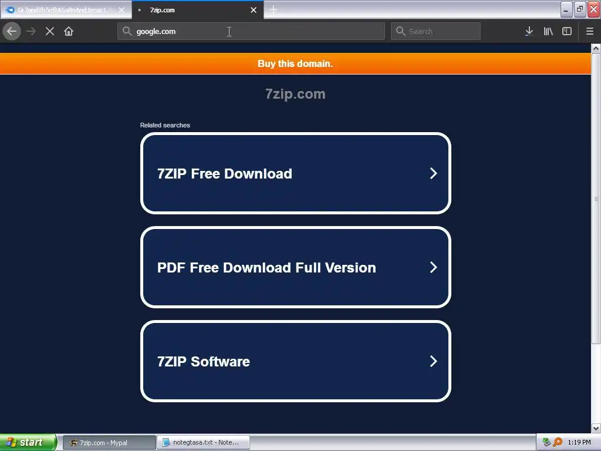Click chevron on PDF Free Download card
The width and height of the screenshot is (601, 451).
[x=433, y=267]
